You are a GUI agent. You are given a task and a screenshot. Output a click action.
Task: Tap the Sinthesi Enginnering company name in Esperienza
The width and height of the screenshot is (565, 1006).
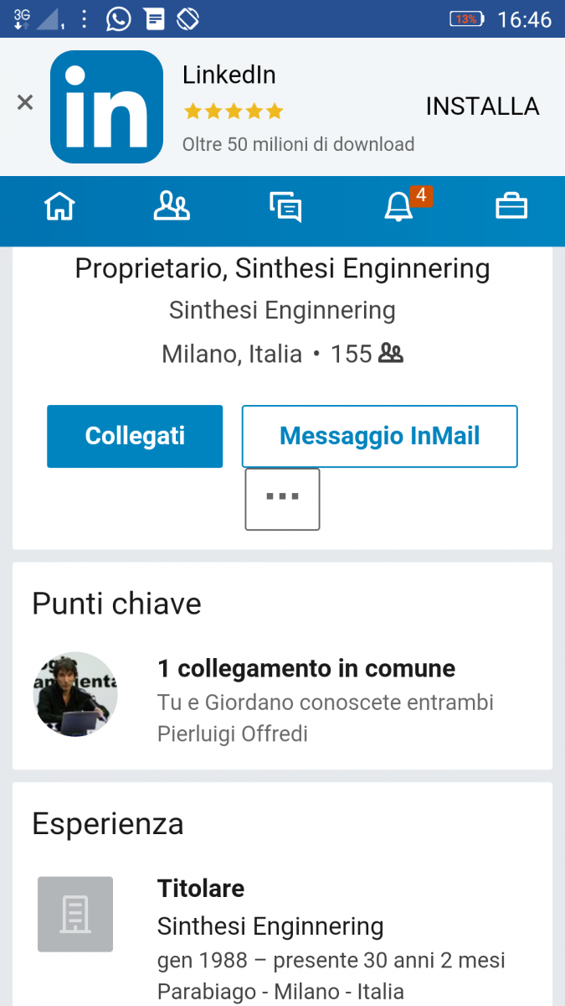point(270,926)
